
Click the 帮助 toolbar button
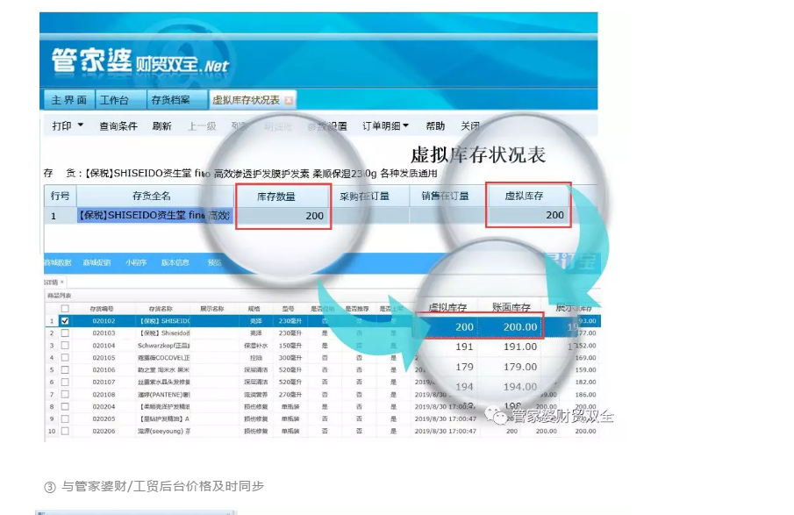coord(435,126)
